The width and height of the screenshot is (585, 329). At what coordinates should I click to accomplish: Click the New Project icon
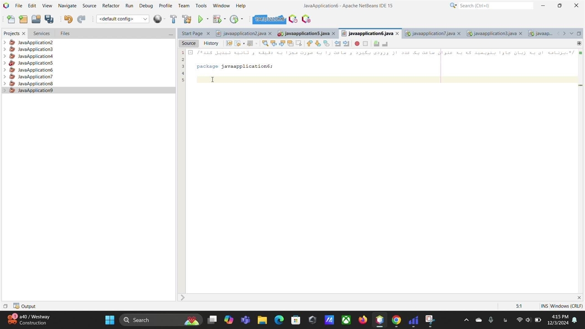click(23, 19)
